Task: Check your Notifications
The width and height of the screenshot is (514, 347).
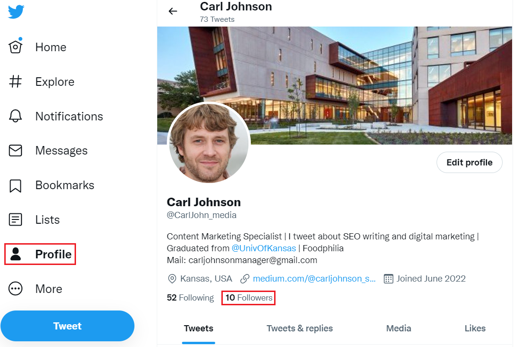Action: 69,116
